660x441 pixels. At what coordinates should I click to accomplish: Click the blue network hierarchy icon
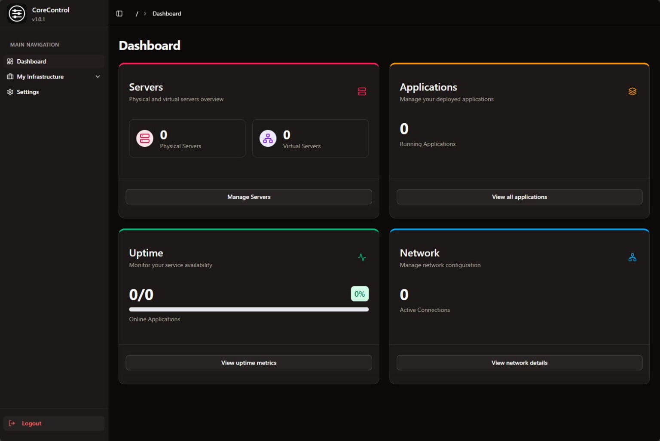coord(632,257)
